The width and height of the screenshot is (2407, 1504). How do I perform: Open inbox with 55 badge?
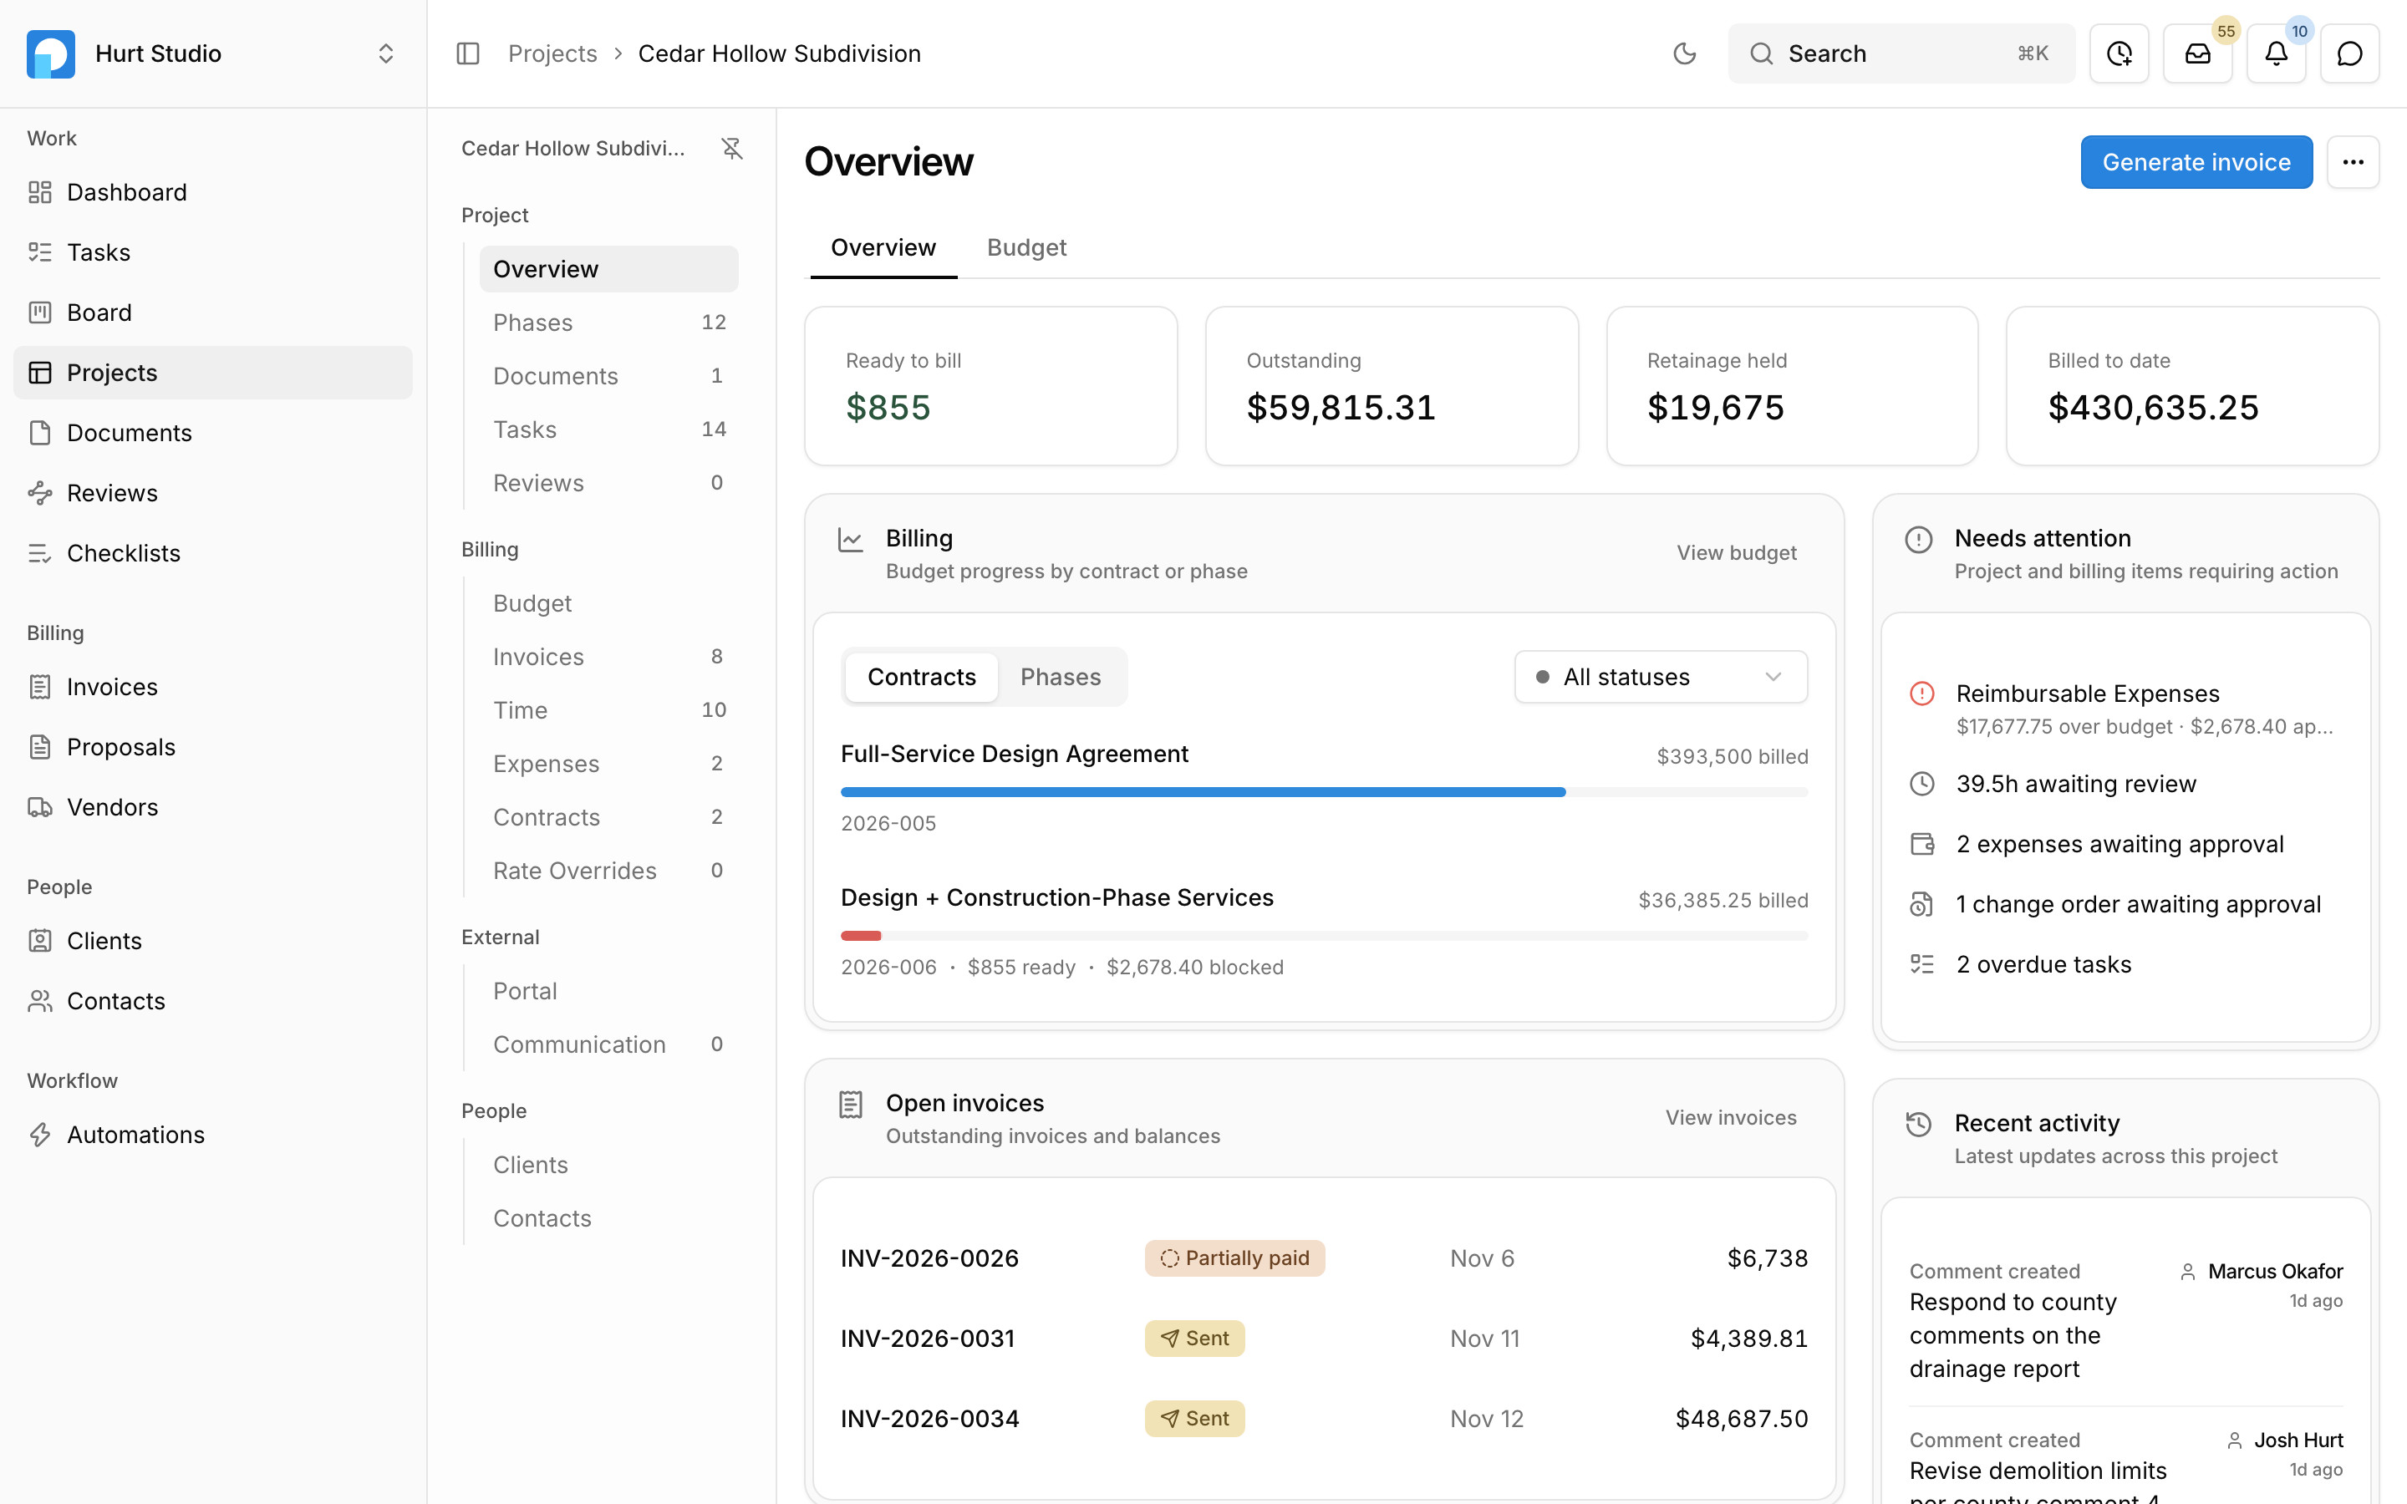tap(2197, 53)
